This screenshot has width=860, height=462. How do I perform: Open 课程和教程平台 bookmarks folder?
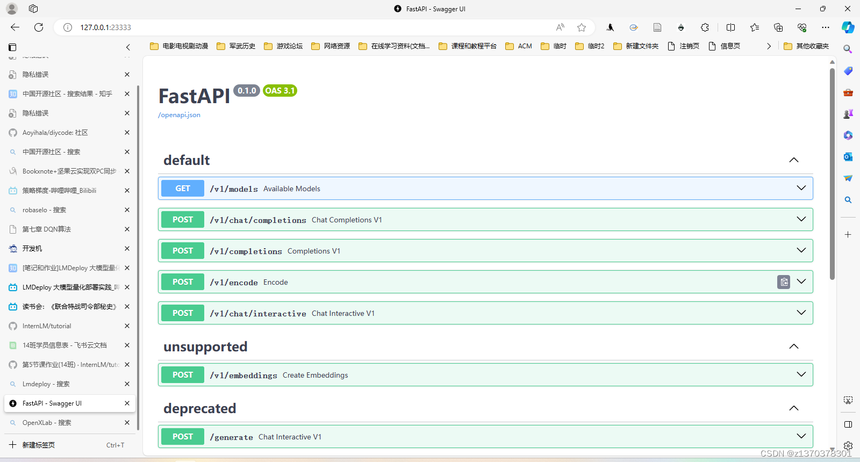(468, 46)
